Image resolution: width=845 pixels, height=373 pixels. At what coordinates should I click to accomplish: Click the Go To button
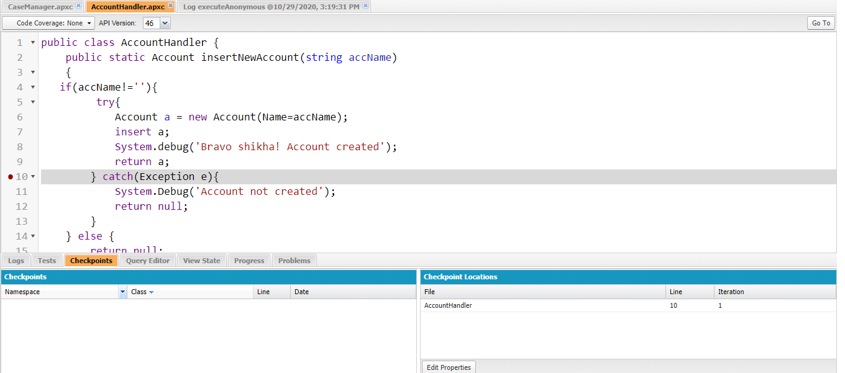pos(821,23)
